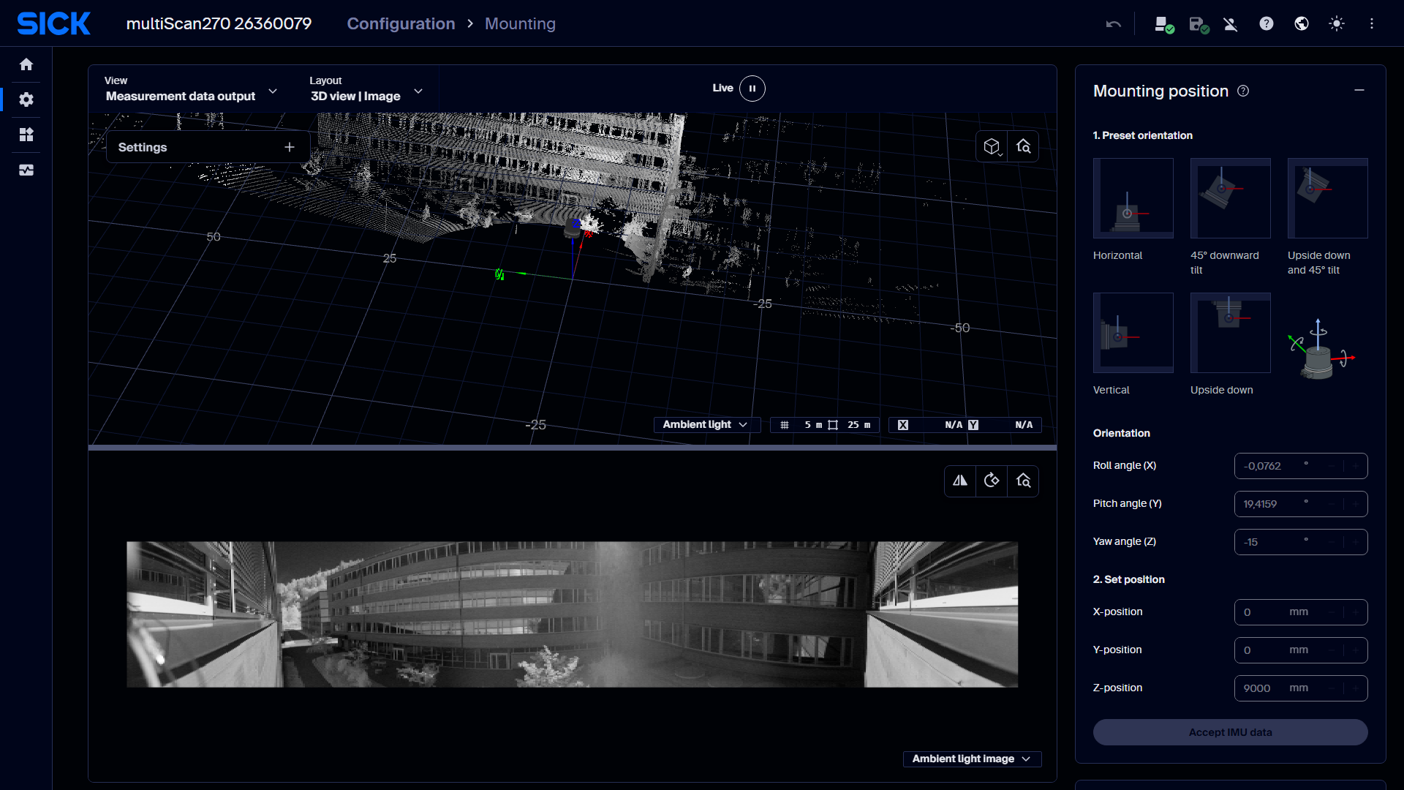This screenshot has width=1404, height=790.
Task: Open the View dropdown Measurement data output
Action: [191, 89]
